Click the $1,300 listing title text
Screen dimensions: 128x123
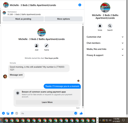click(x=24, y=14)
